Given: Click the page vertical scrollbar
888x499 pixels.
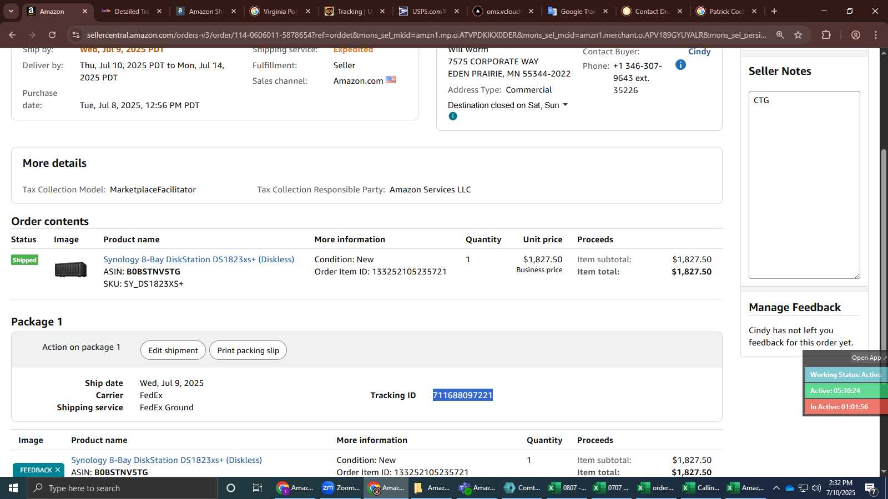Looking at the screenshot, I should point(884,249).
